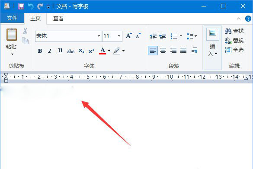The width and height of the screenshot is (253, 169).
Task: Open the paragraph settings dialog
Action: 195,51
